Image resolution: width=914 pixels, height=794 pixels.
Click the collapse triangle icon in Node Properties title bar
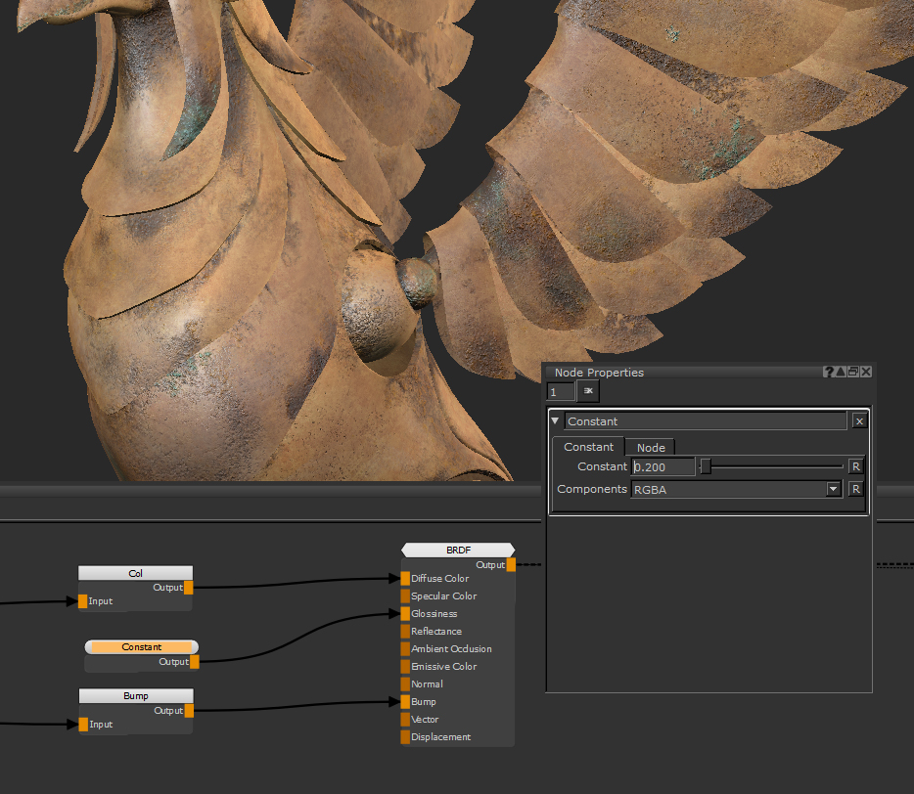[x=841, y=373]
